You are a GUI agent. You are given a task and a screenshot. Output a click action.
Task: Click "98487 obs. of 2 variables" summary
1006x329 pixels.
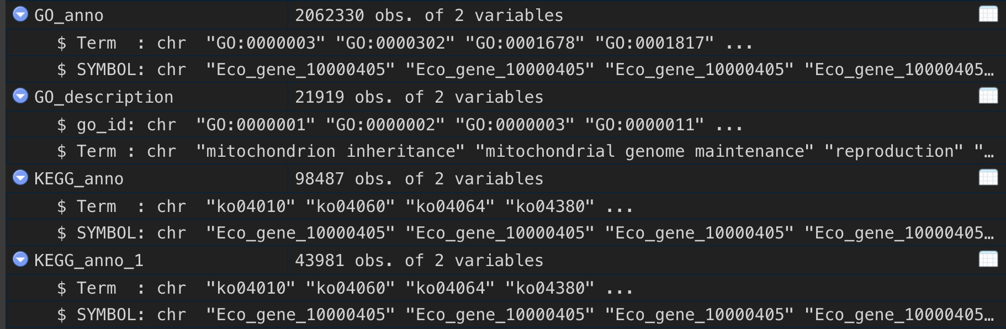pyautogui.click(x=419, y=179)
